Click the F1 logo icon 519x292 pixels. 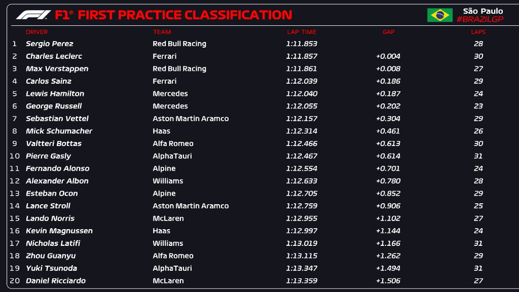(x=33, y=15)
